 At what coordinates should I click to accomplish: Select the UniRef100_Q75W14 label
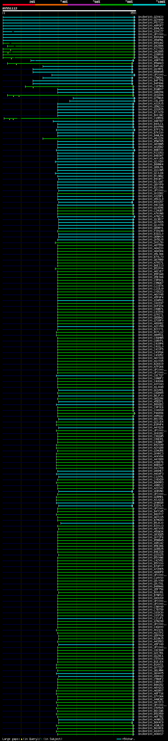click(x=151, y=98)
